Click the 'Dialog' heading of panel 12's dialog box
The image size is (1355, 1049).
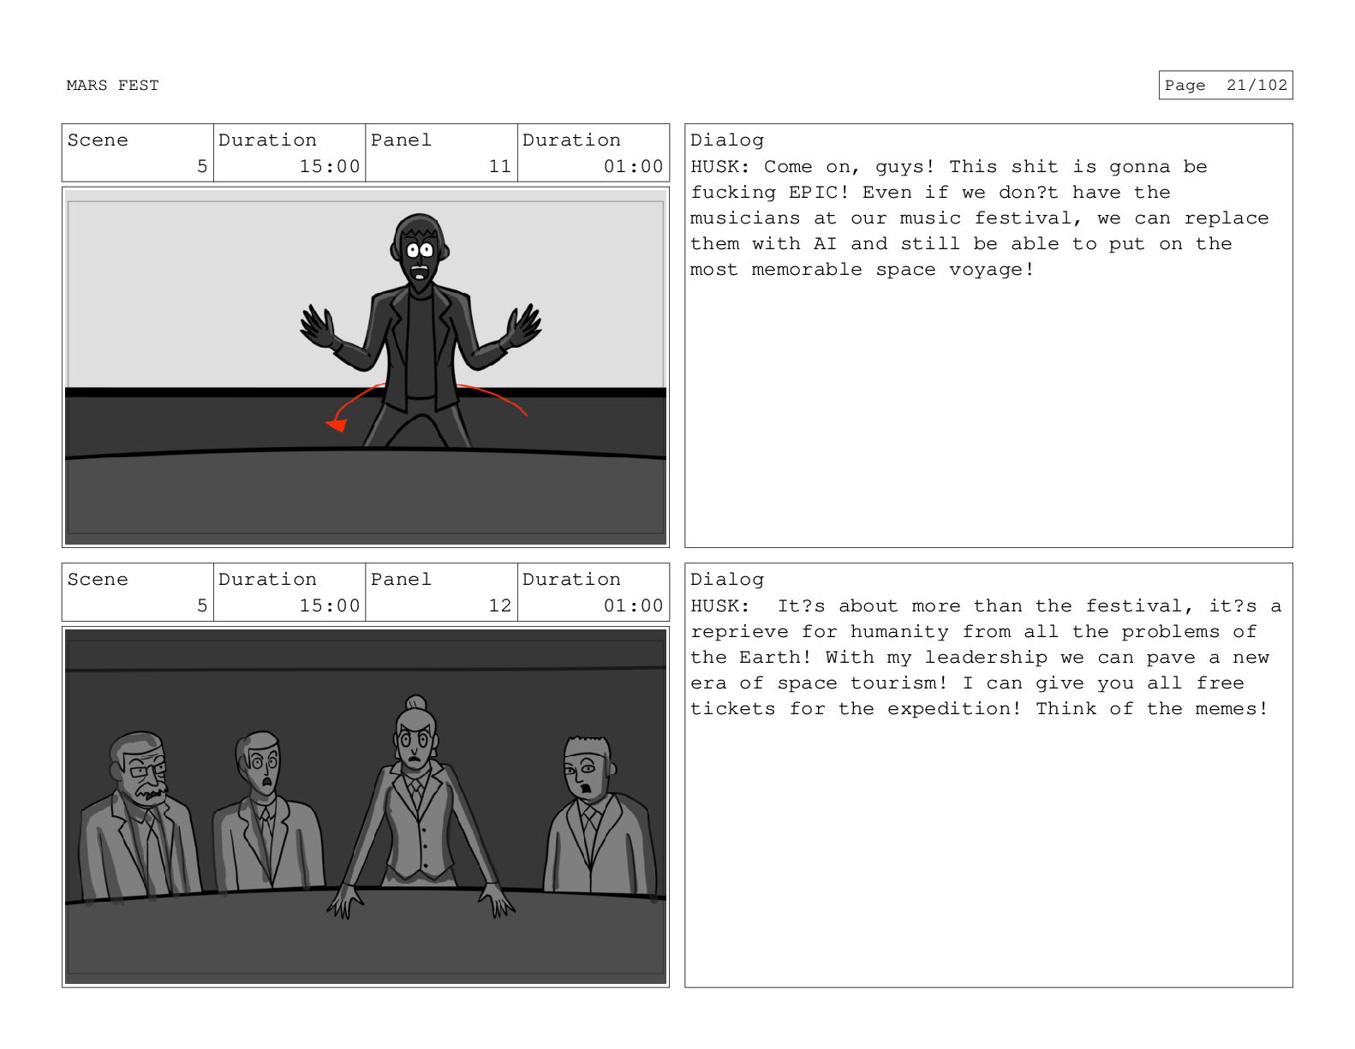tap(727, 580)
